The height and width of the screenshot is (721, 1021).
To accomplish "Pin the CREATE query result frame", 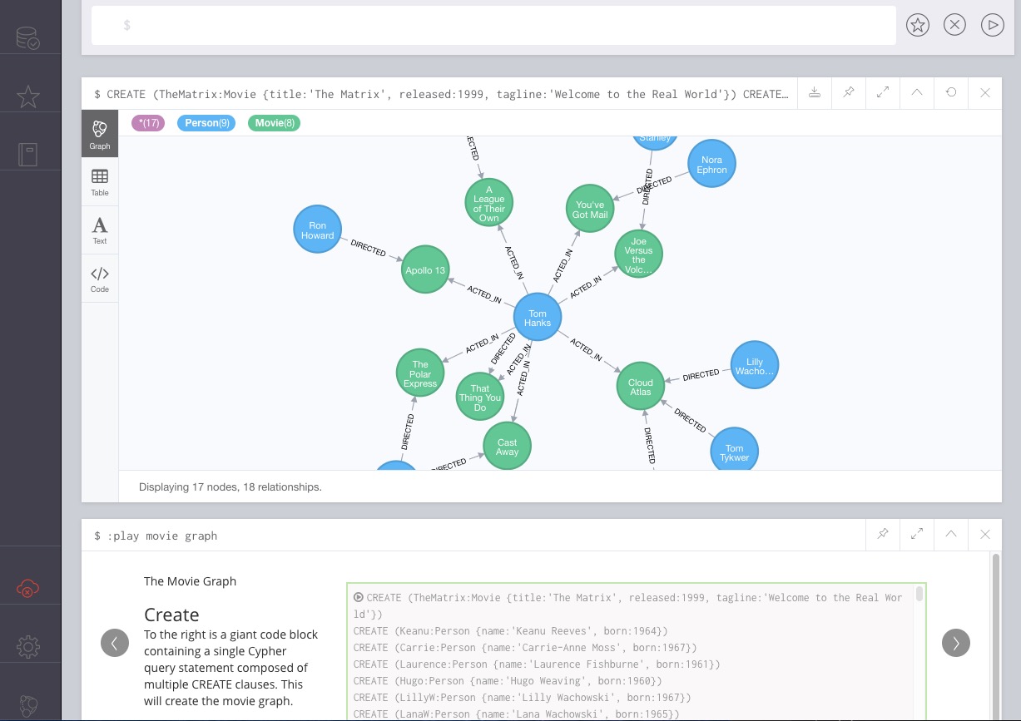I will (849, 93).
